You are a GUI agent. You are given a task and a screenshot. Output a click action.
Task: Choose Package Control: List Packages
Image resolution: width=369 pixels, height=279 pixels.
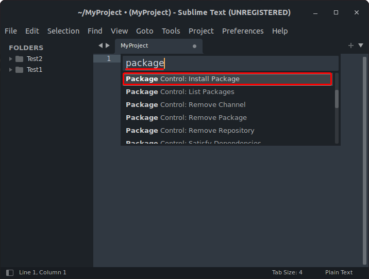pos(228,92)
